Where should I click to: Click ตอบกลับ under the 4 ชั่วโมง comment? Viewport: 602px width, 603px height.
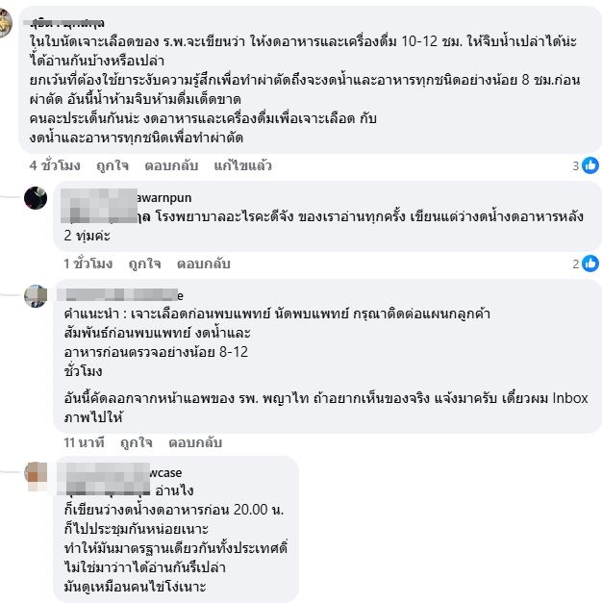pos(171,165)
